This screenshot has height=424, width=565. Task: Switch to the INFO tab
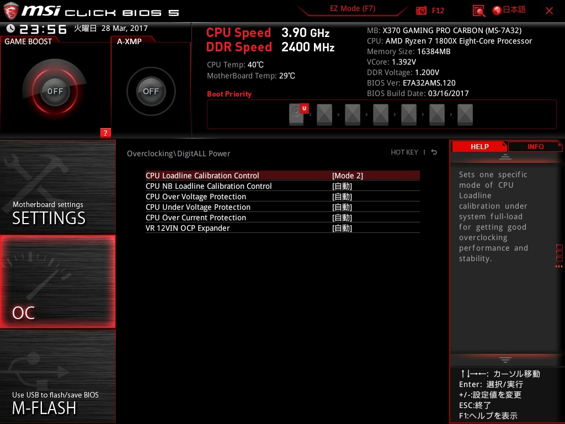(535, 146)
